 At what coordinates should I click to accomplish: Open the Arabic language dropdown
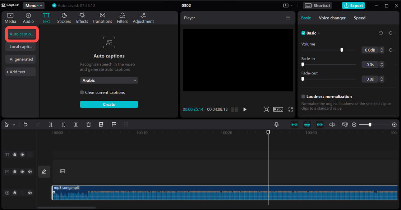pos(109,80)
